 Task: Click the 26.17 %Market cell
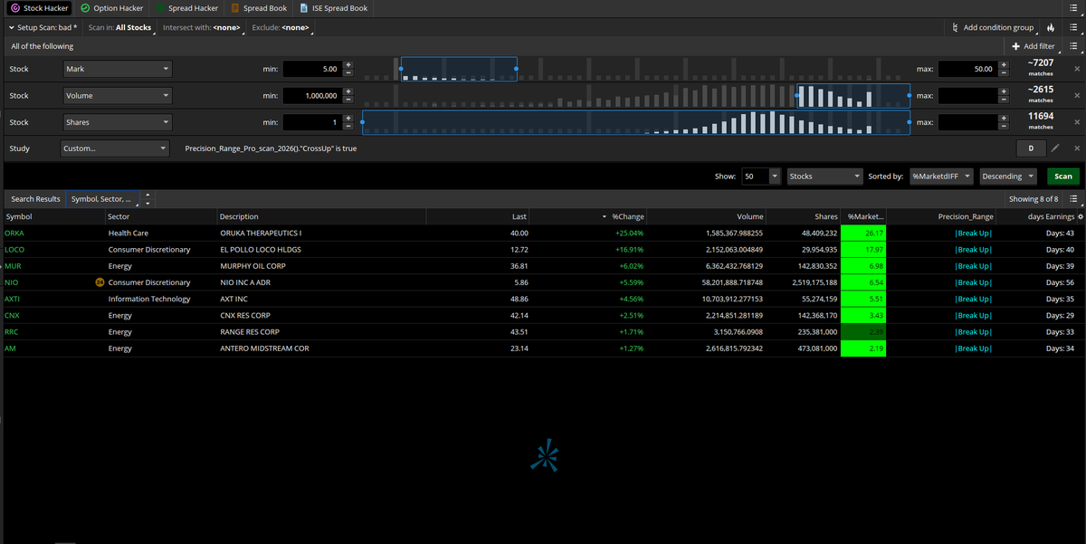tap(863, 234)
